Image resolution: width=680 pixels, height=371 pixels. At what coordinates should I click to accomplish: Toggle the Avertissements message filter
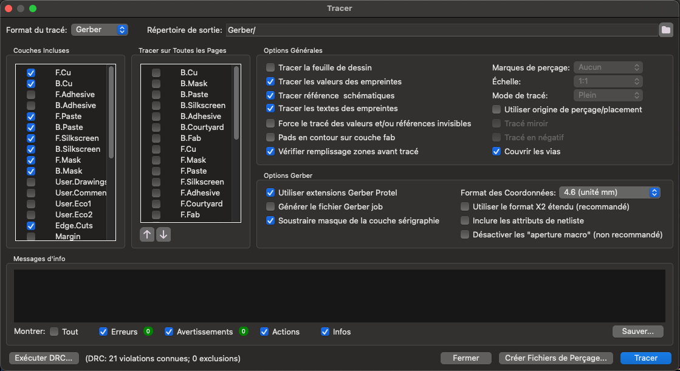(169, 332)
